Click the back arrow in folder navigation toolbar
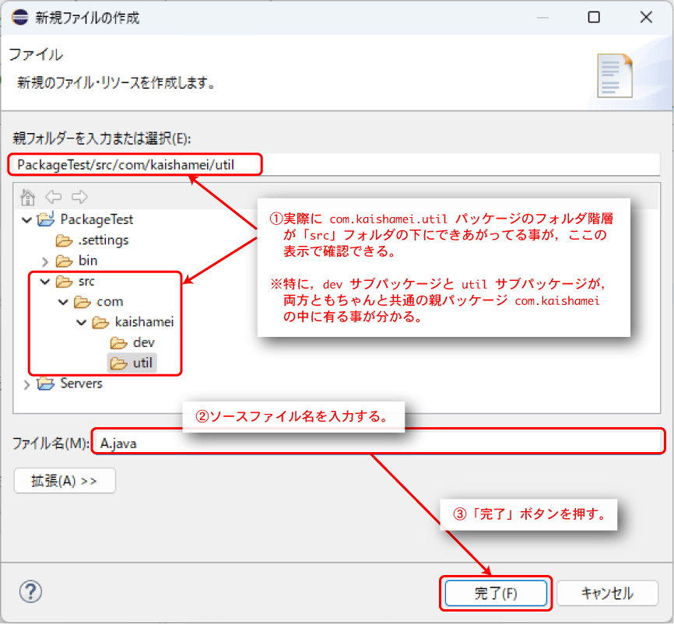 pos(53,197)
